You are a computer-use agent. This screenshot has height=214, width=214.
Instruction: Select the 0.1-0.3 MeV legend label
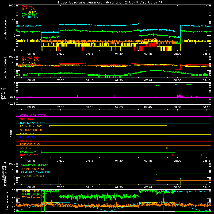point(30,58)
